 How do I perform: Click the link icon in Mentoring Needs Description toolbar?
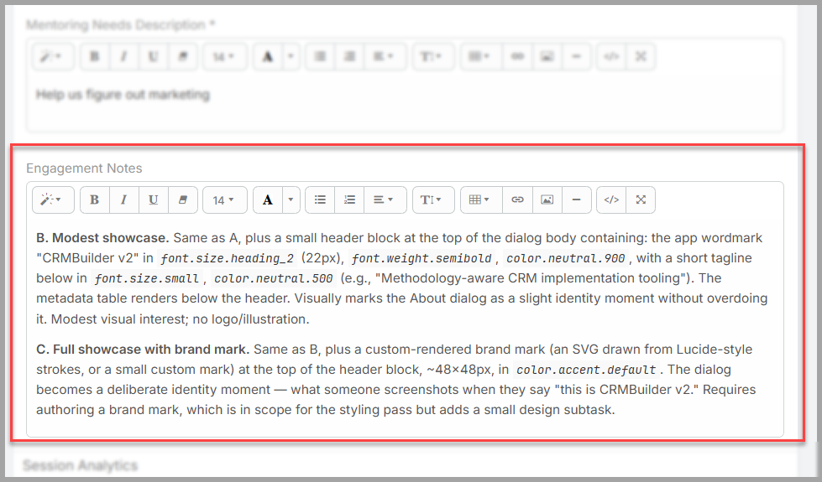[517, 56]
